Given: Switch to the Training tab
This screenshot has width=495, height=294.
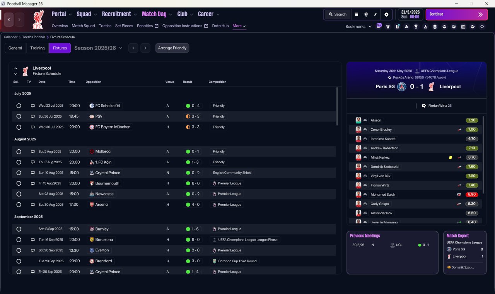Looking at the screenshot, I should 38,48.
